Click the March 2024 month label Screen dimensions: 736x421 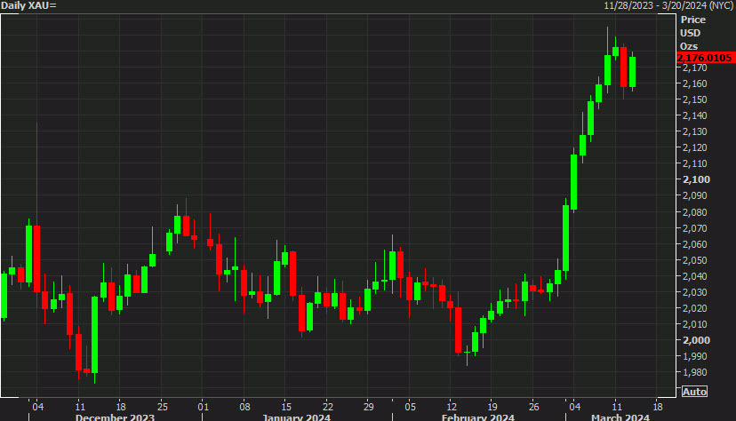(620, 417)
